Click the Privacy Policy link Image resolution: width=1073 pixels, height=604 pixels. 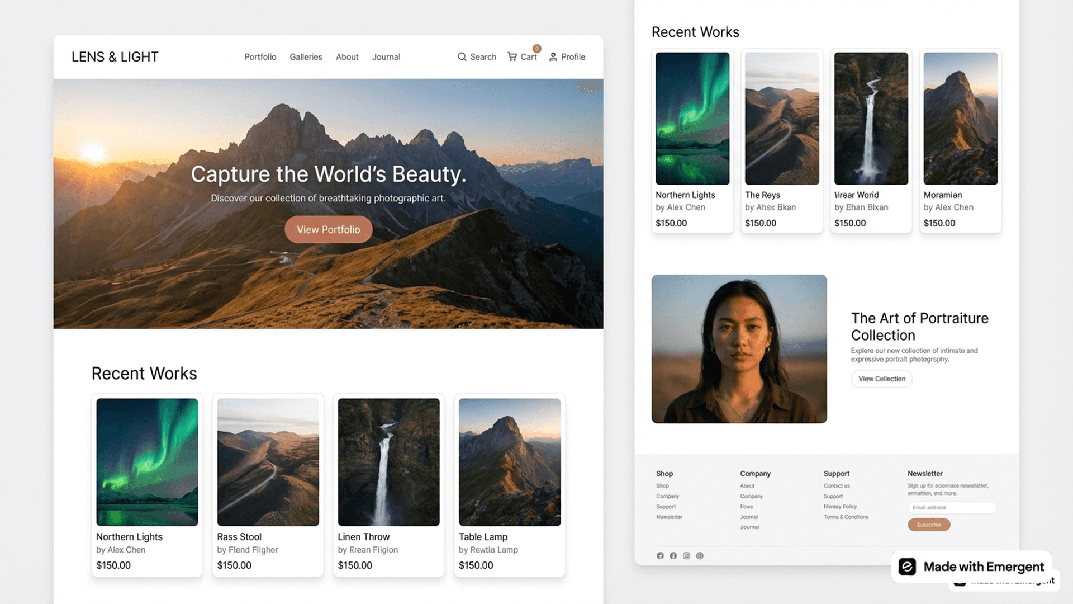pyautogui.click(x=840, y=507)
